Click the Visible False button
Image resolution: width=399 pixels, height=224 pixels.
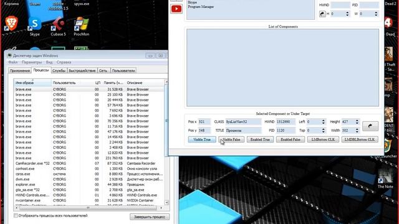point(231,139)
